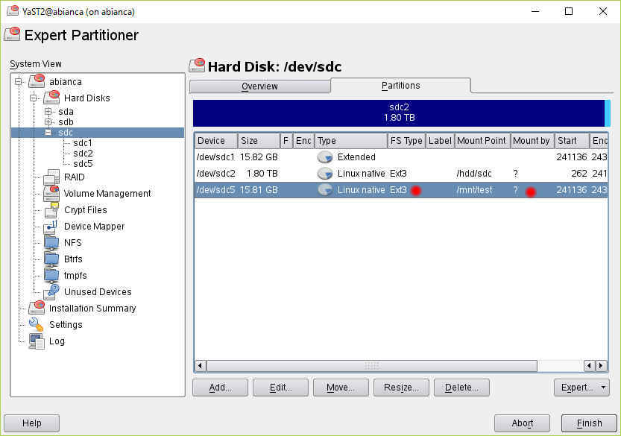The width and height of the screenshot is (621, 436).
Task: Sort by the Mount Point column header
Action: pyautogui.click(x=482, y=141)
